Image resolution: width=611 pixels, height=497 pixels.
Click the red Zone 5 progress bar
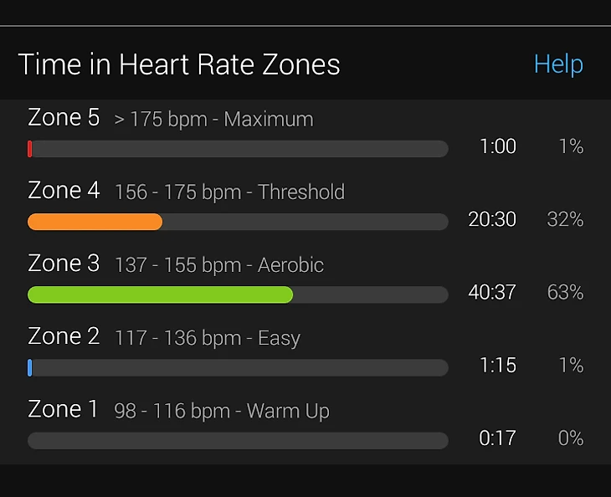click(238, 149)
